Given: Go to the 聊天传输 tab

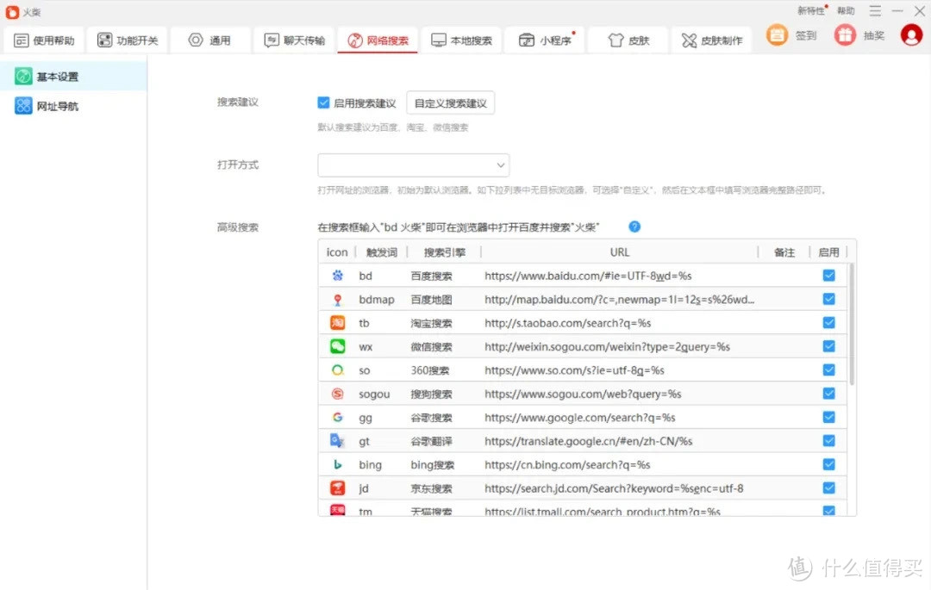Looking at the screenshot, I should tap(295, 40).
